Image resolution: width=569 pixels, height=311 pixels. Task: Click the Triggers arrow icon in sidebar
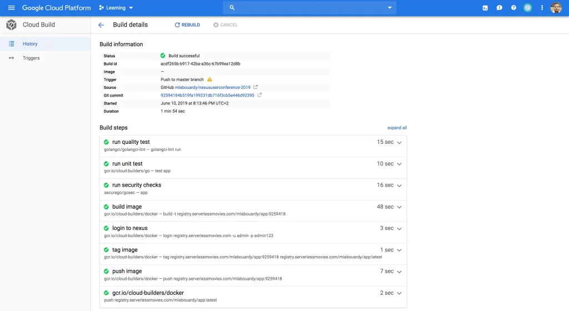11,58
